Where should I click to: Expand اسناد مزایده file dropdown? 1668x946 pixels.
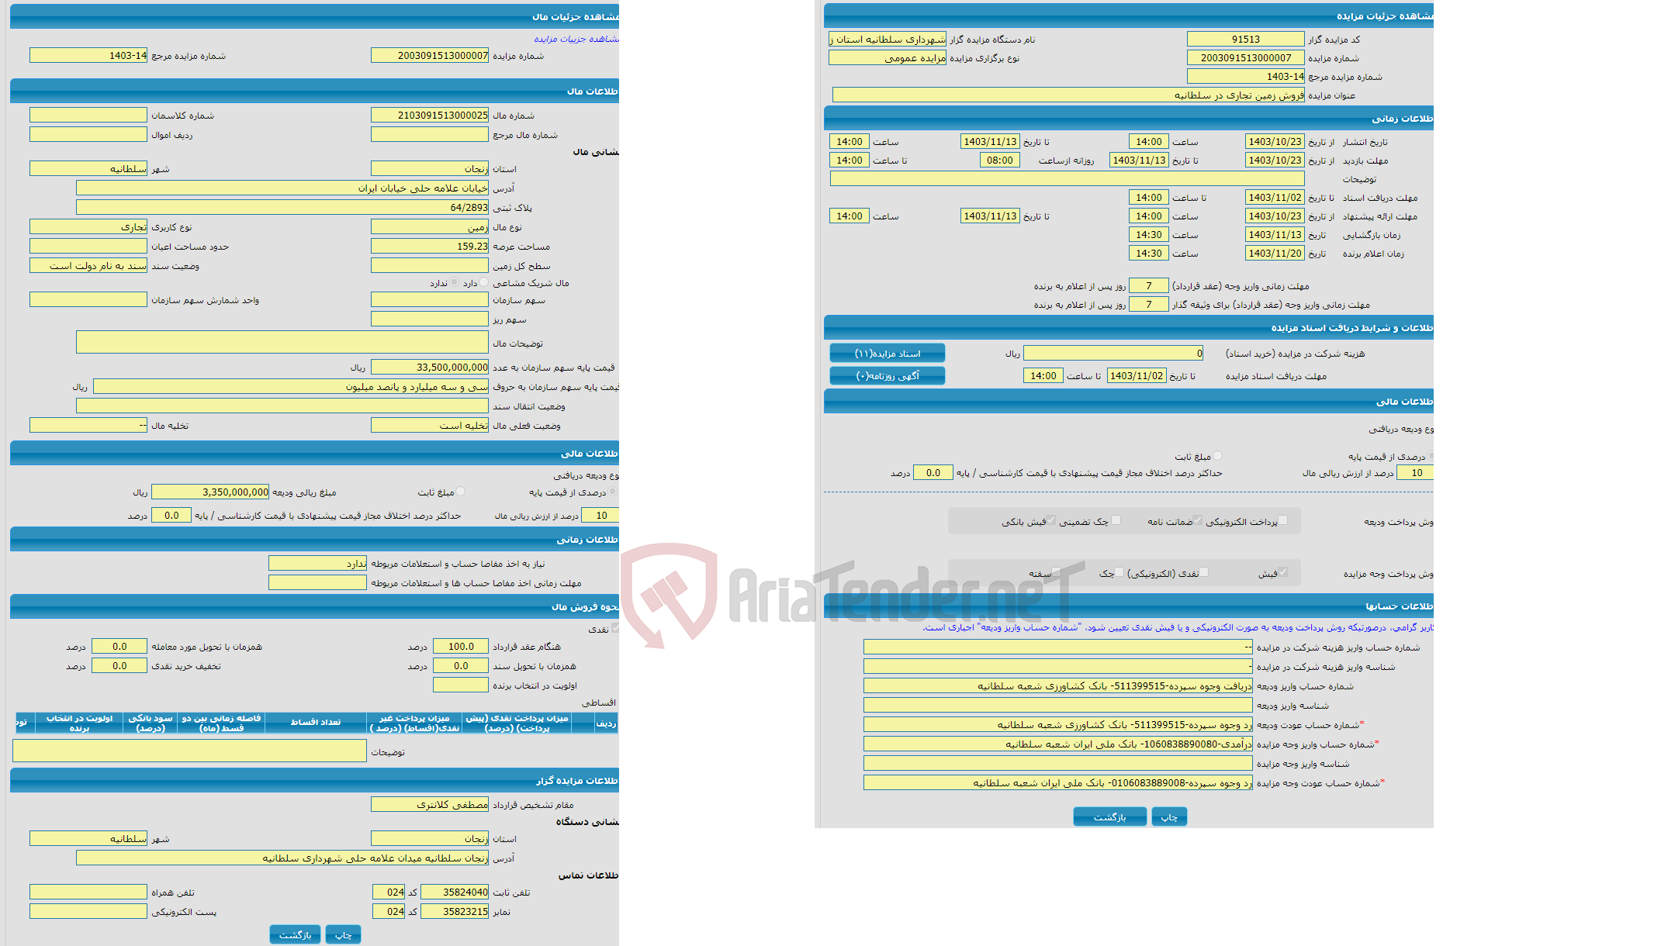895,354
